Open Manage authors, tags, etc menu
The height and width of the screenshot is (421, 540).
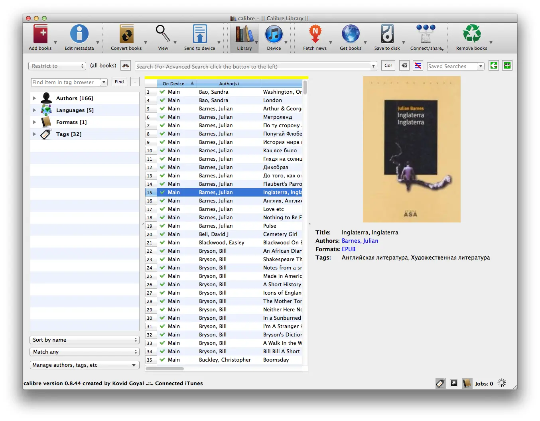[84, 365]
